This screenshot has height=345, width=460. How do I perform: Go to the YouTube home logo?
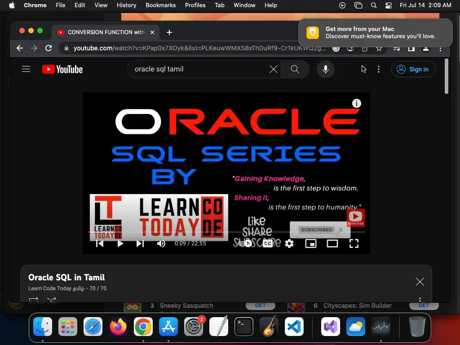click(x=62, y=69)
